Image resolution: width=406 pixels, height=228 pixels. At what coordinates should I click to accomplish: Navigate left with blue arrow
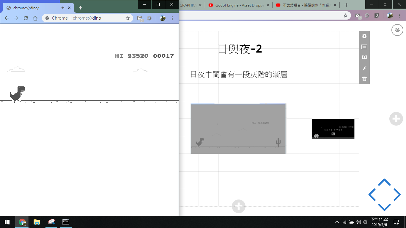(x=372, y=194)
